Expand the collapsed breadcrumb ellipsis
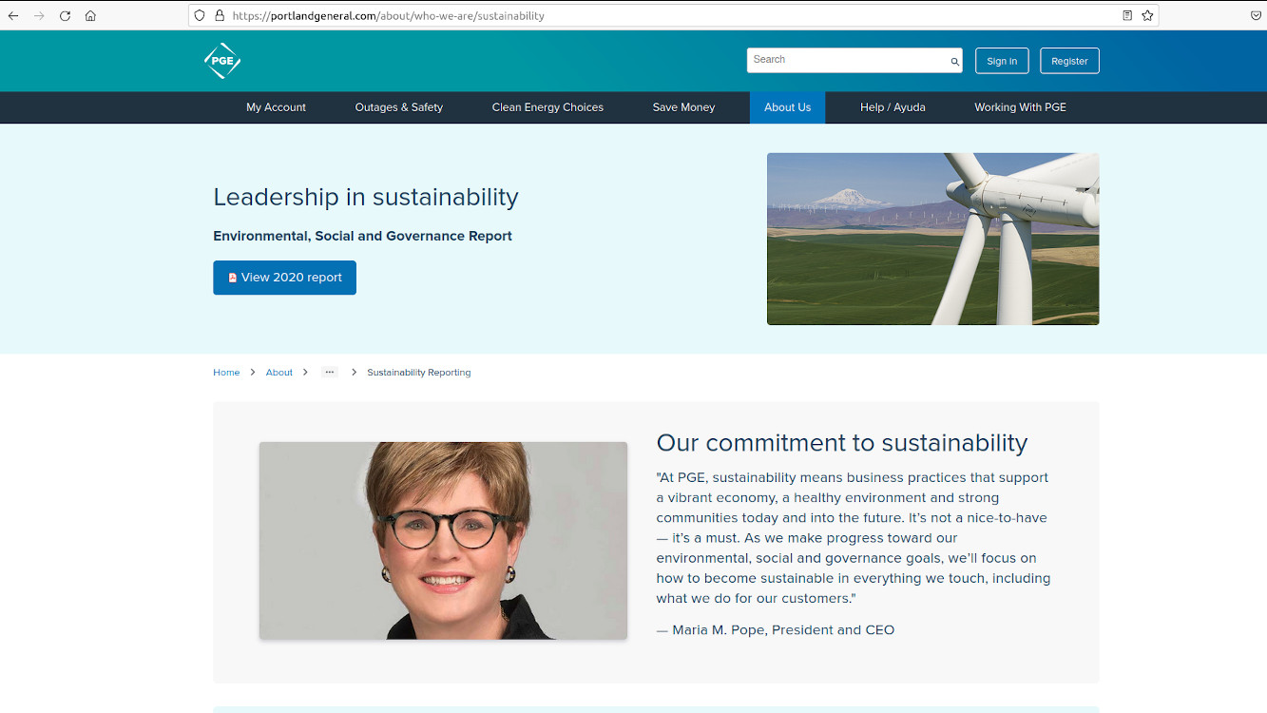This screenshot has height=713, width=1267. tap(330, 372)
